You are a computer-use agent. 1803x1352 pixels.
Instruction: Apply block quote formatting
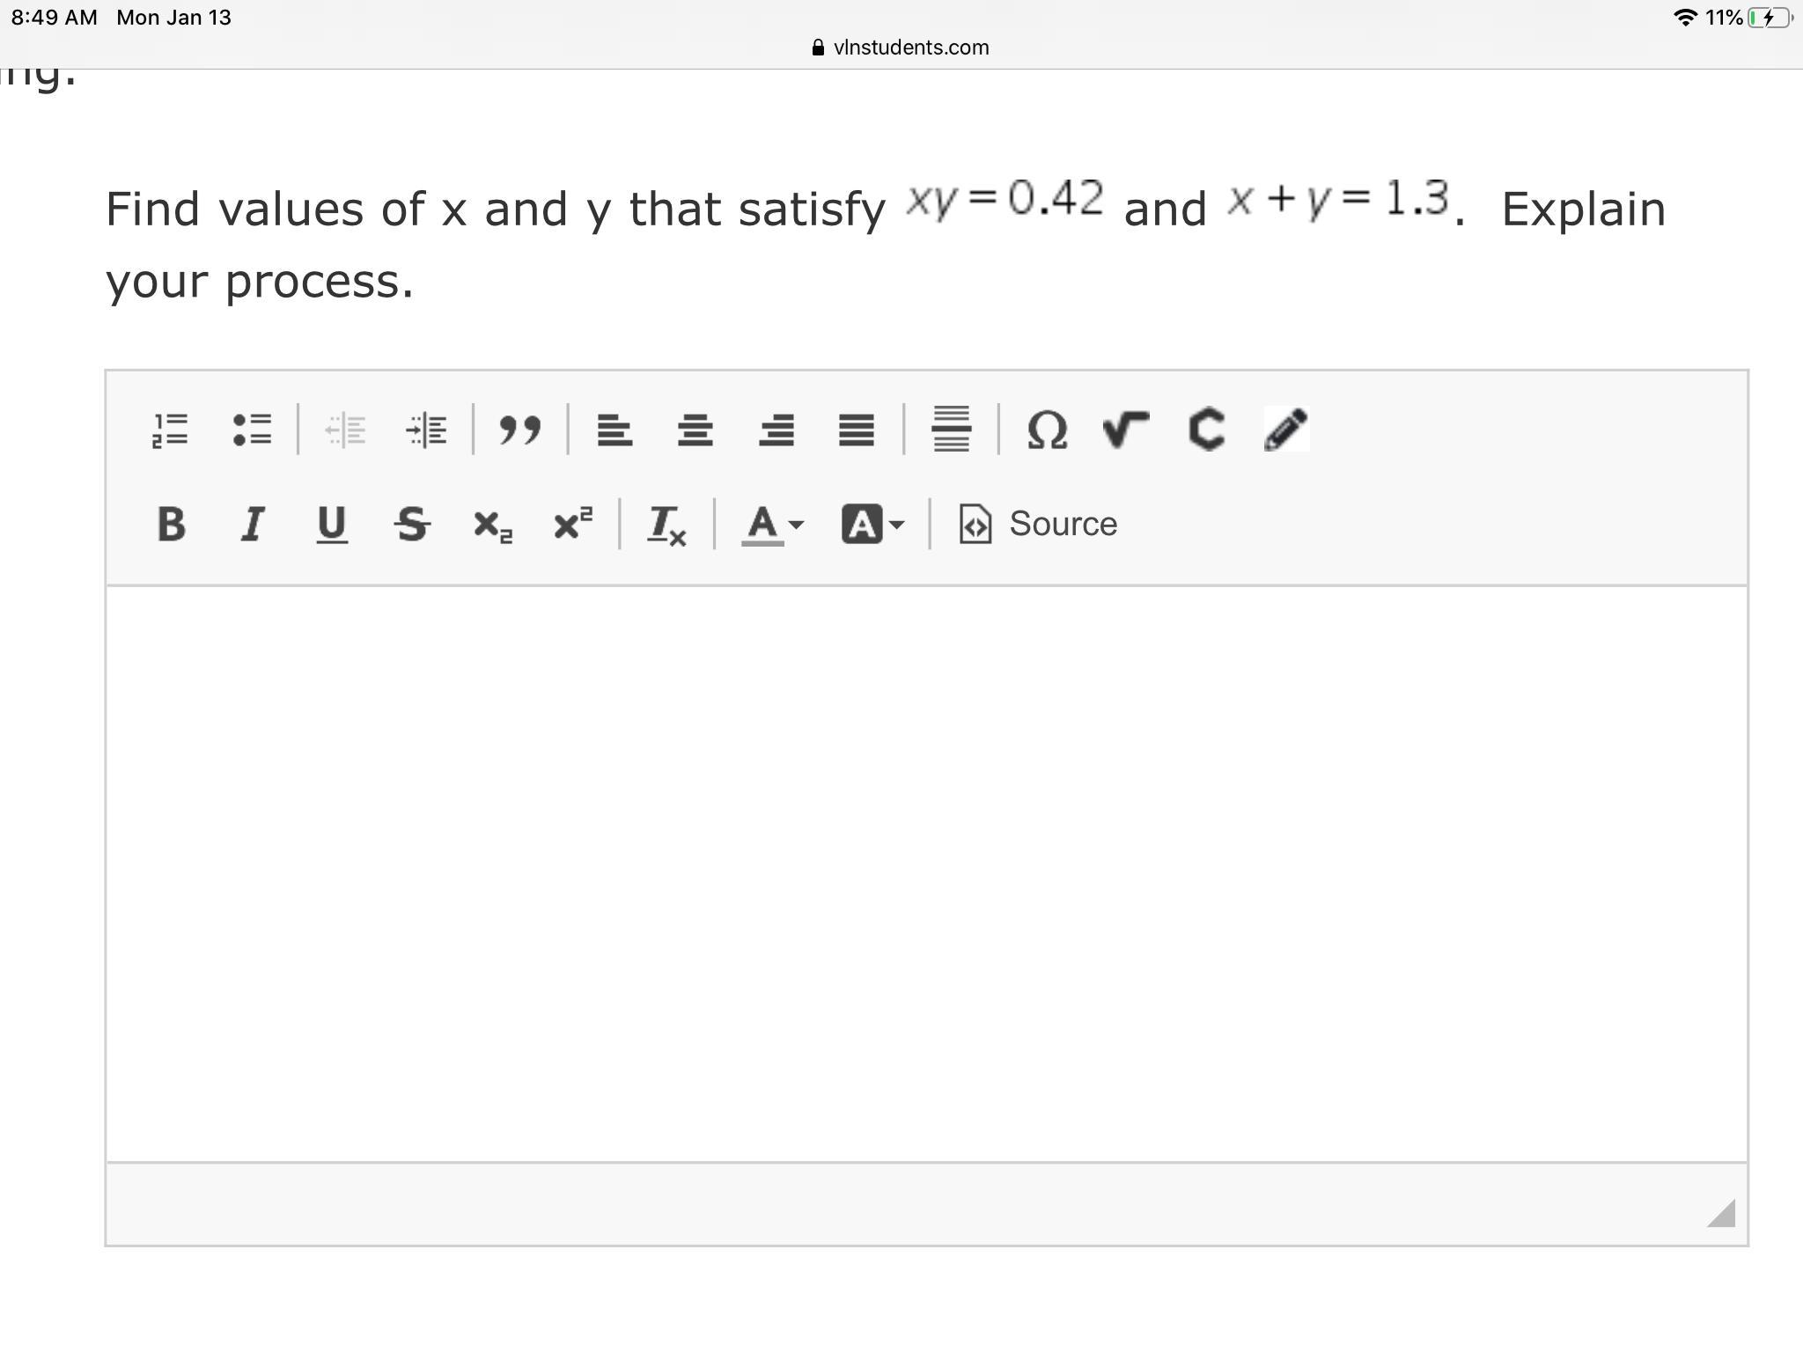(519, 430)
